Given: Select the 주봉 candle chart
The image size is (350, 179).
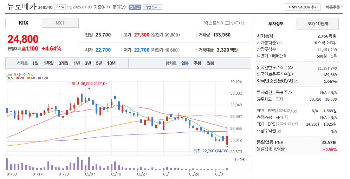Looking at the screenshot, I should click(x=197, y=63).
